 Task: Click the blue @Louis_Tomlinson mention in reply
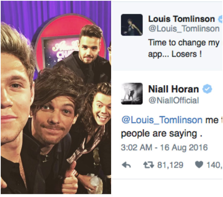162,120
